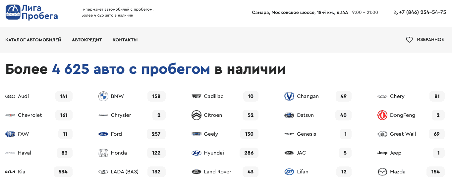Open the Audi brand link
This screenshot has height=185, width=452.
tap(23, 96)
